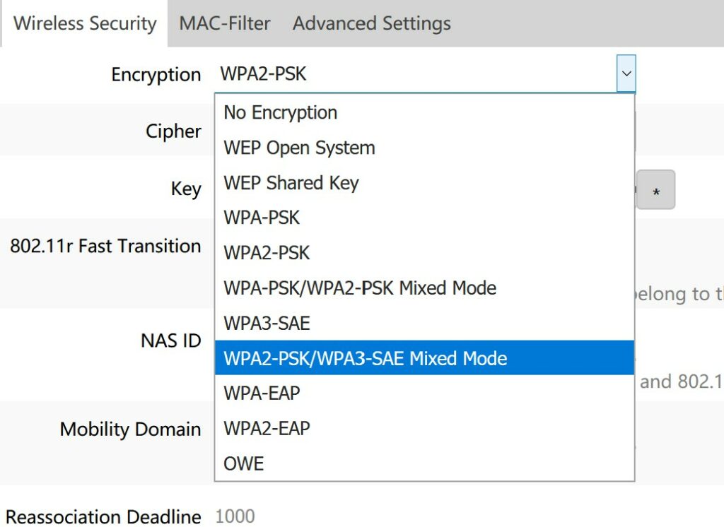Click the Encryption dropdown chevron arrow
The height and width of the screenshot is (527, 724).
626,73
